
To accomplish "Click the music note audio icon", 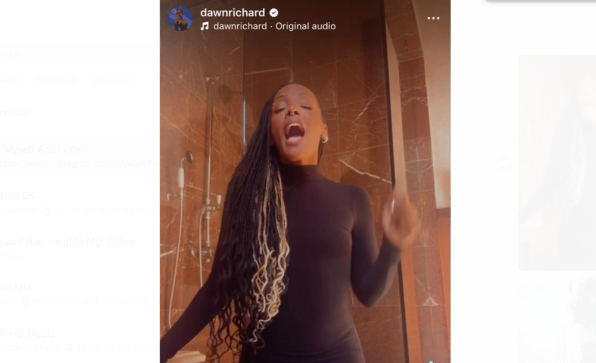I will 205,26.
